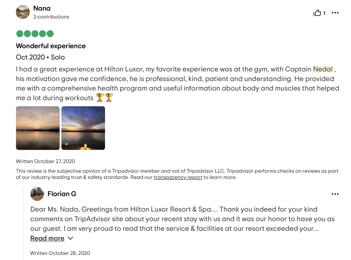Click the highlighted word Nedal
The width and height of the screenshot is (351, 260).
(323, 69)
